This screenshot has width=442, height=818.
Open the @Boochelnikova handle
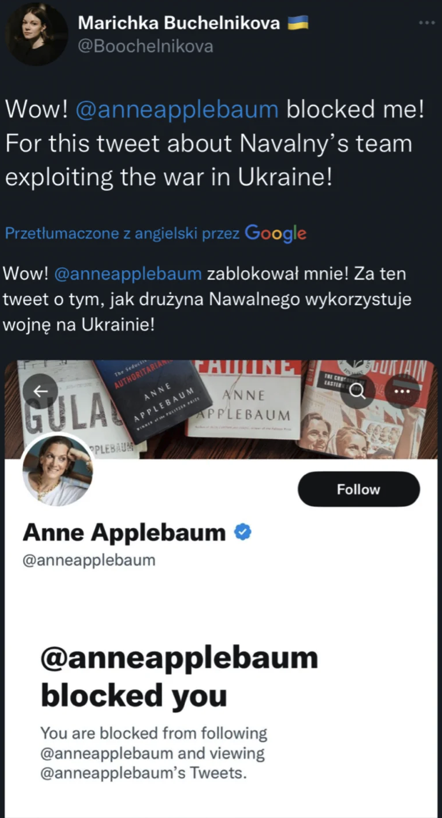click(145, 46)
